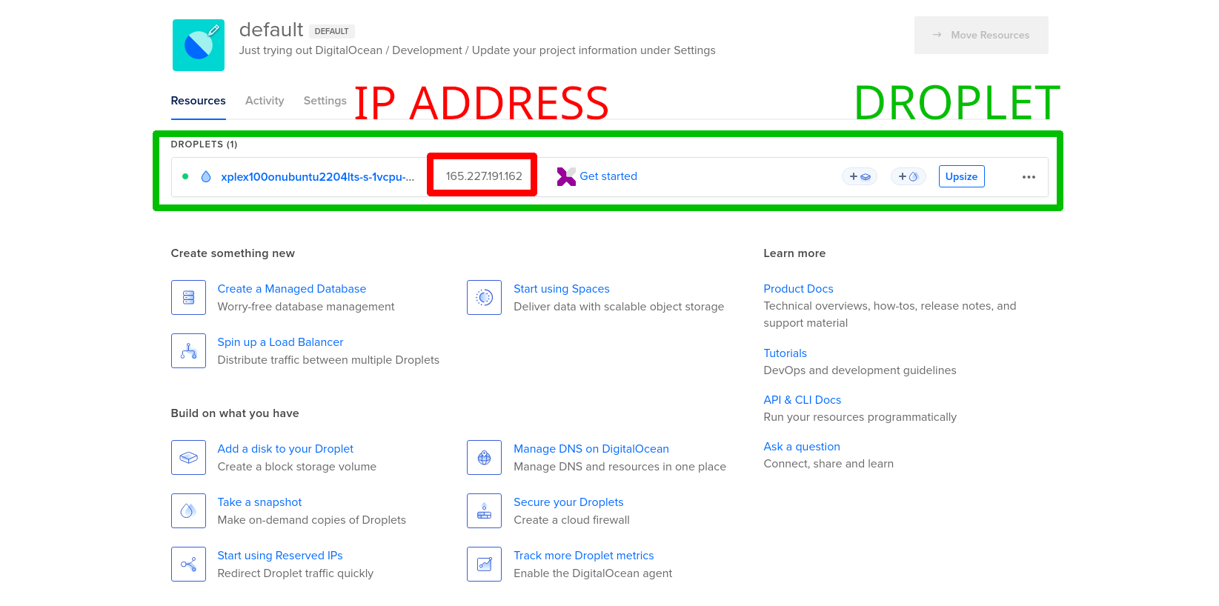Open Spin up a Load Balancer link
Viewport: 1219px width, 606px height.
pyautogui.click(x=280, y=342)
